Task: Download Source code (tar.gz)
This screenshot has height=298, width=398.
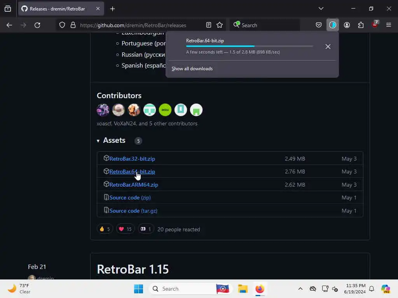Action: pos(133,211)
